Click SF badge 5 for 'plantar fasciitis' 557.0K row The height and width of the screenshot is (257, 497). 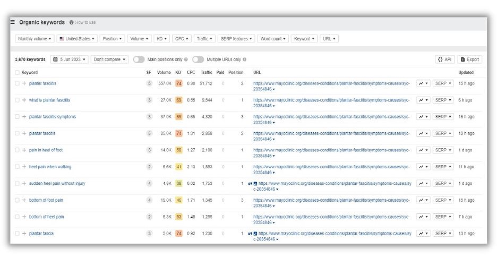coord(149,83)
